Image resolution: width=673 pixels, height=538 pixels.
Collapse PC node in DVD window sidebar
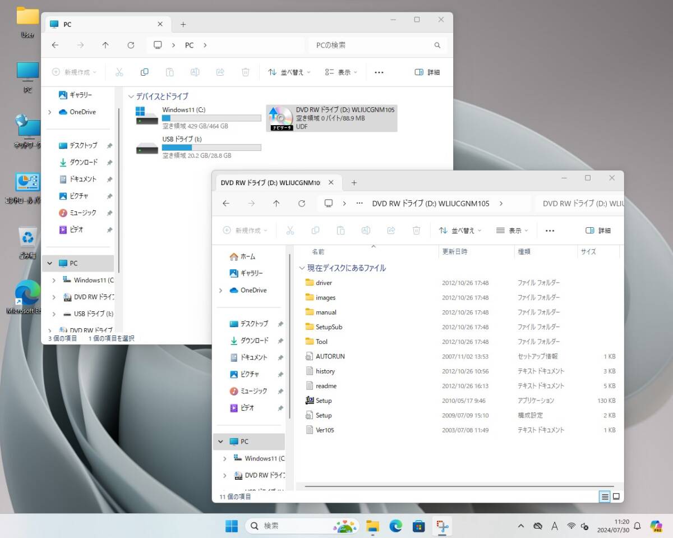[221, 442]
